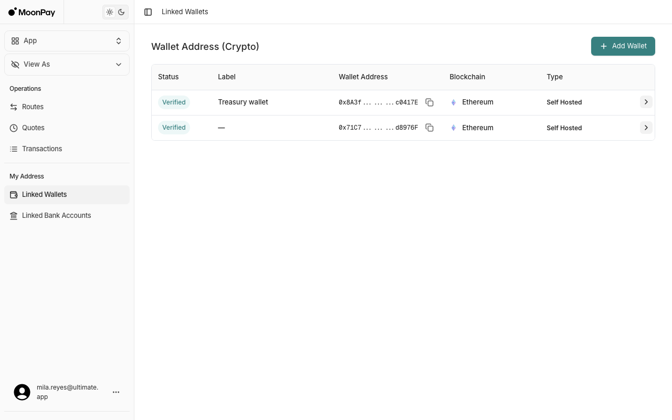The image size is (672, 420).
Task: Click the Label column header
Action: (x=227, y=77)
